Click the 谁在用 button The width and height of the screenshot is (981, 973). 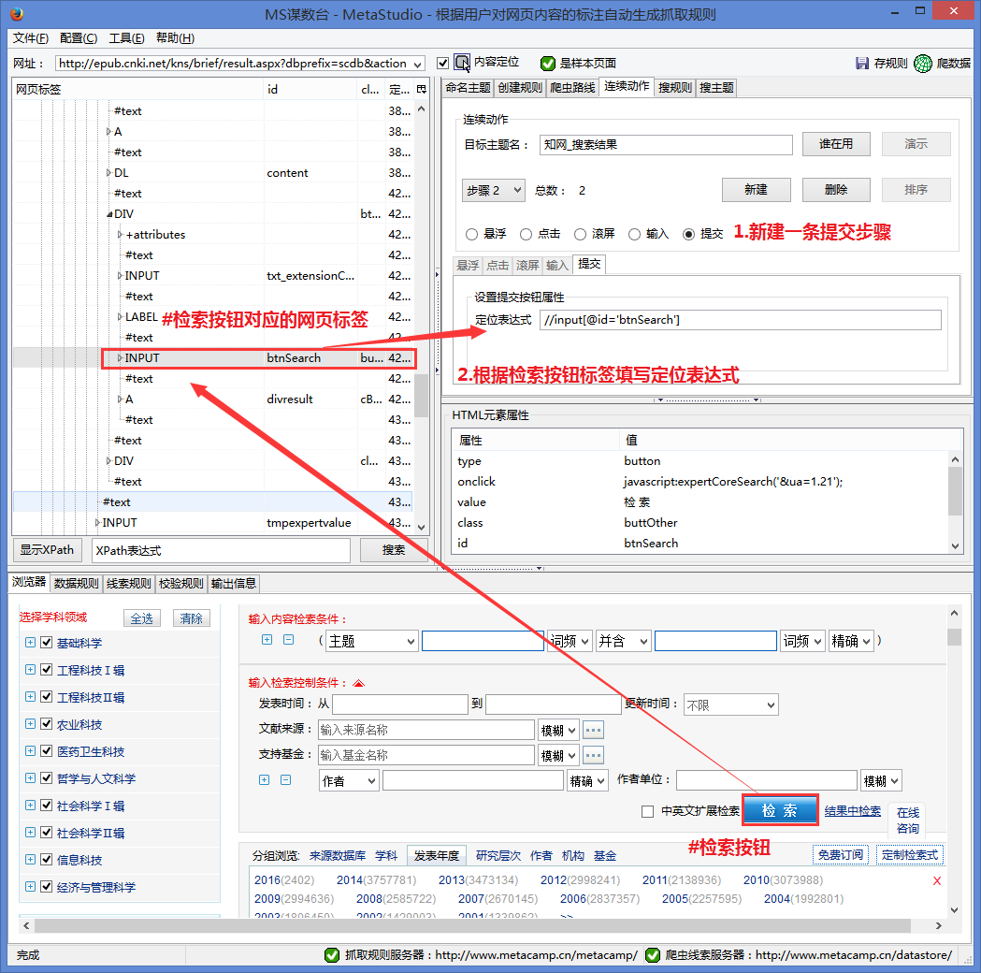836,144
